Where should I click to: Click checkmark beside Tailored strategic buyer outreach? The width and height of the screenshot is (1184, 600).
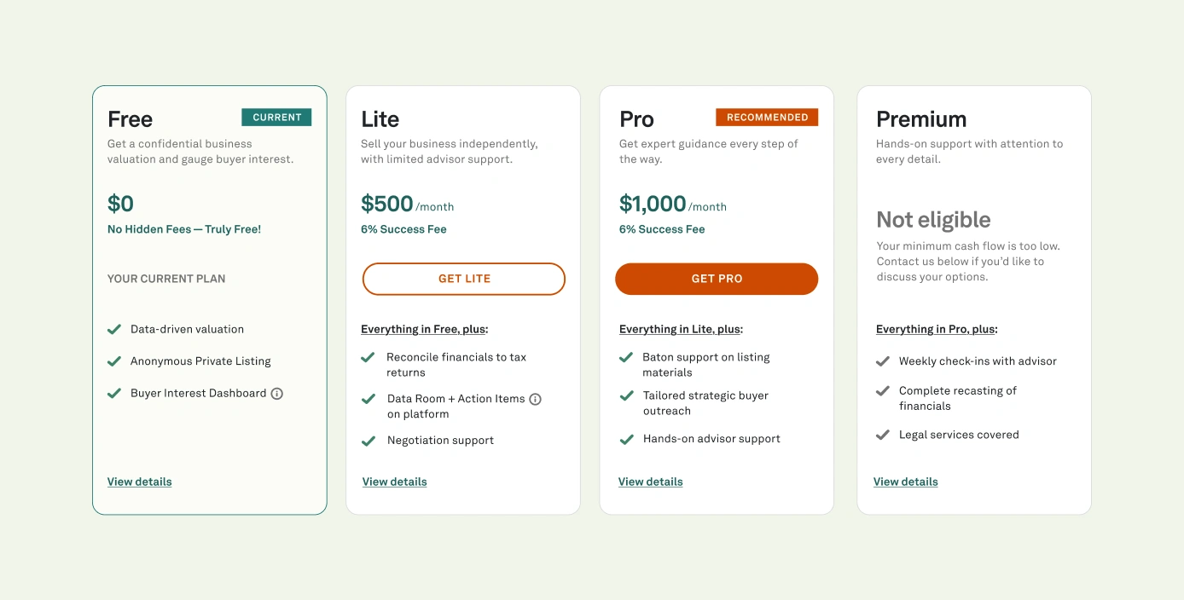(626, 396)
